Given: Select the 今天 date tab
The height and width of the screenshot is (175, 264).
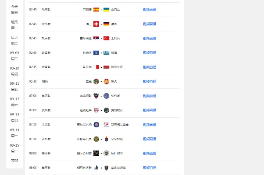Looking at the screenshot, I should click(x=14, y=9).
